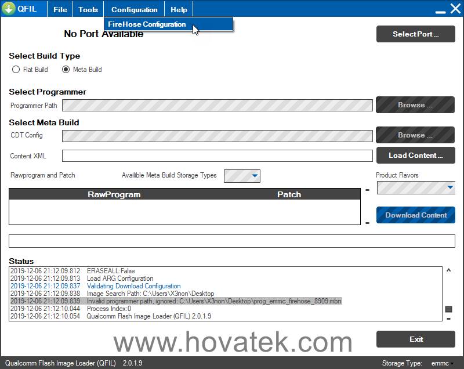Select the Flat Build radio button

[x=16, y=70]
